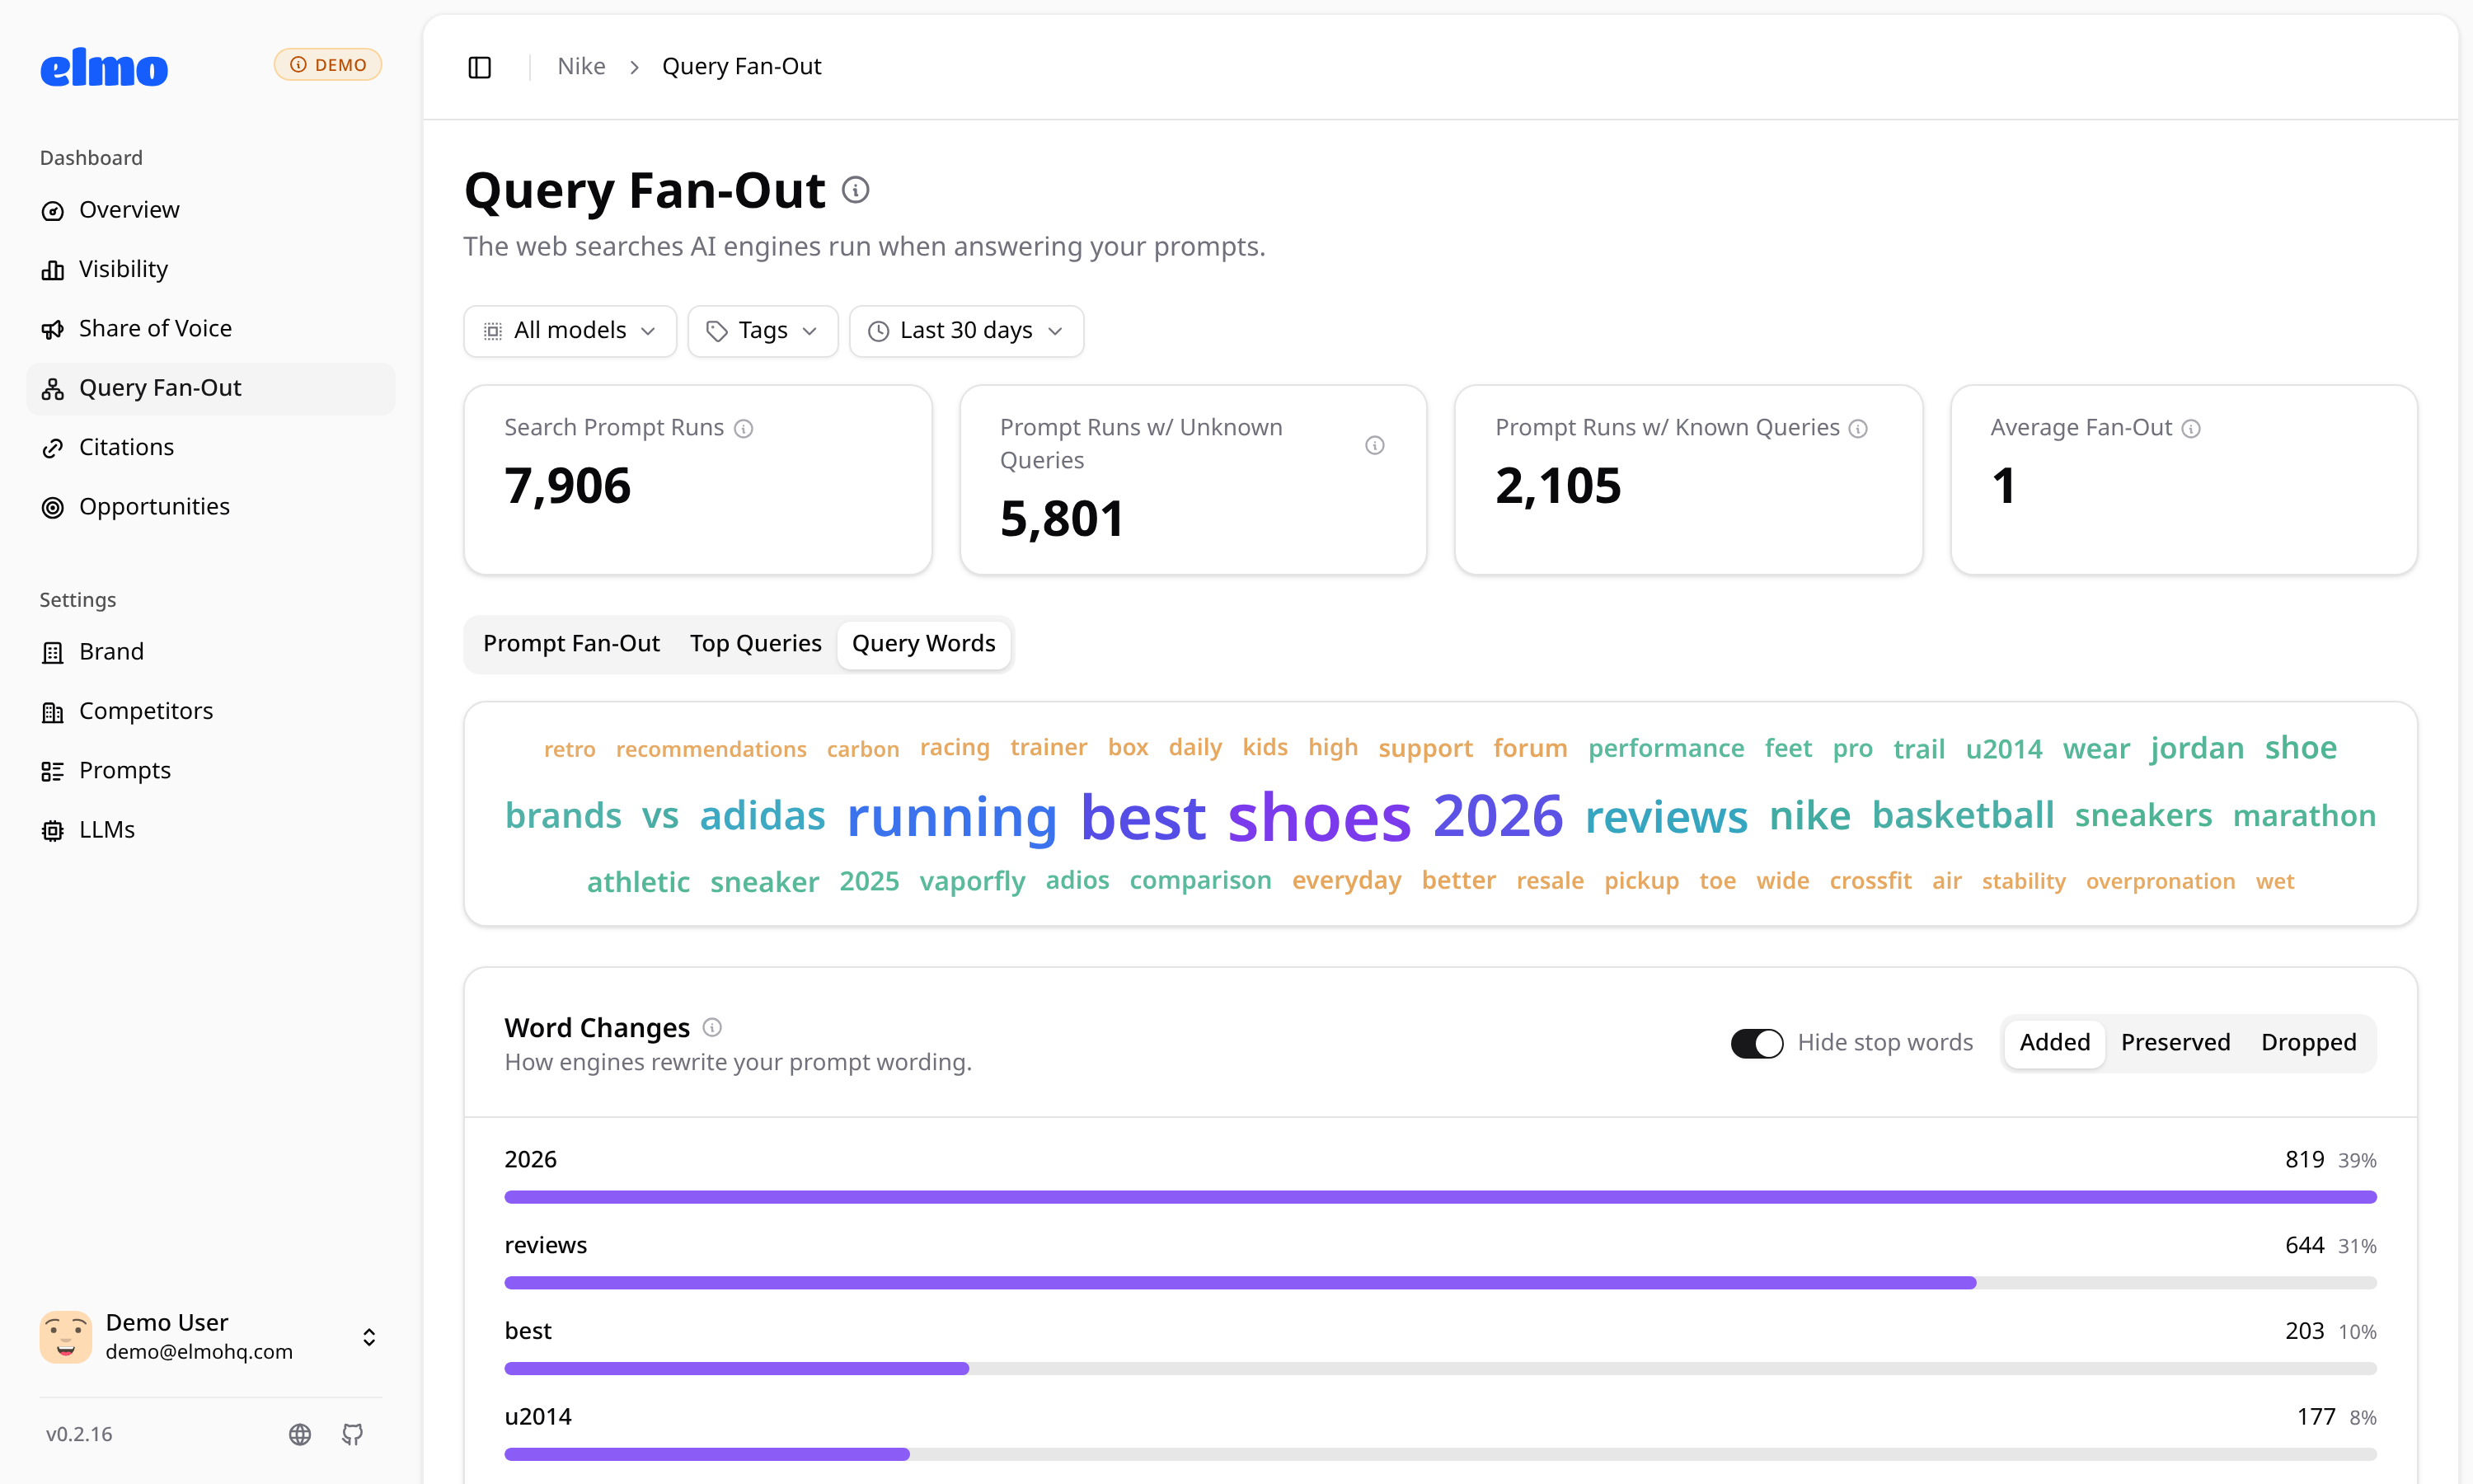The width and height of the screenshot is (2473, 1484).
Task: Click the Brand building icon
Action: 53,652
